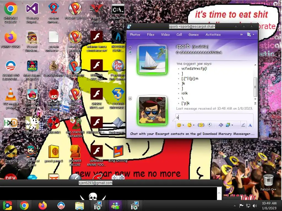Open Chrome from the taskbar

coord(24,206)
